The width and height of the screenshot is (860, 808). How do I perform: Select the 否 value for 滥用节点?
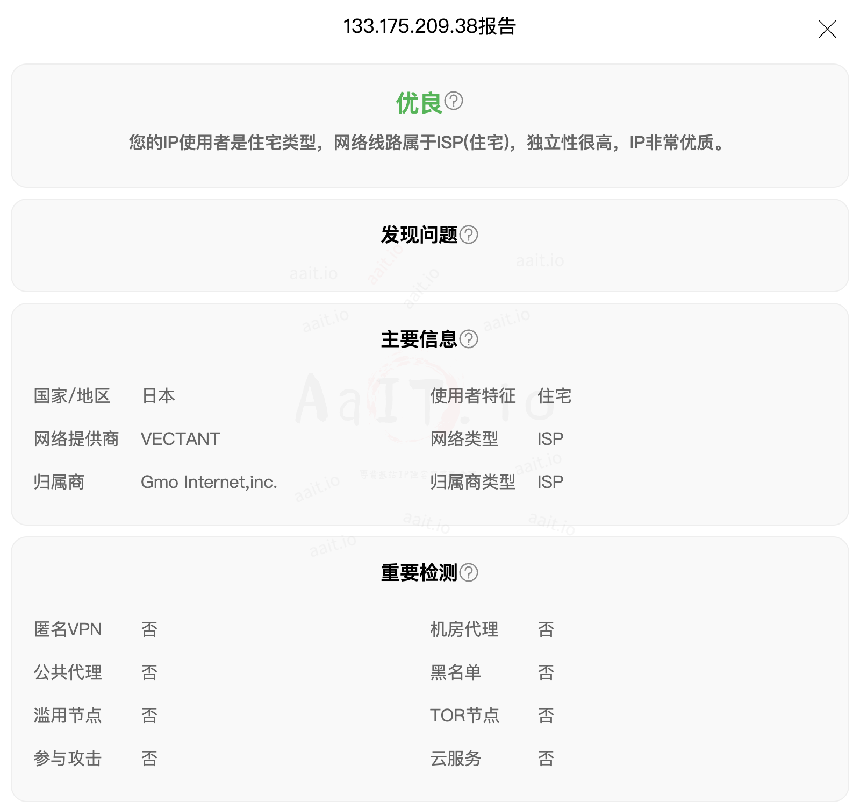click(x=149, y=715)
